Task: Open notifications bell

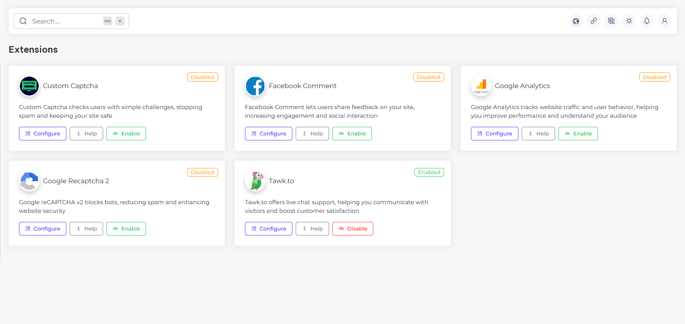Action: [x=647, y=21]
